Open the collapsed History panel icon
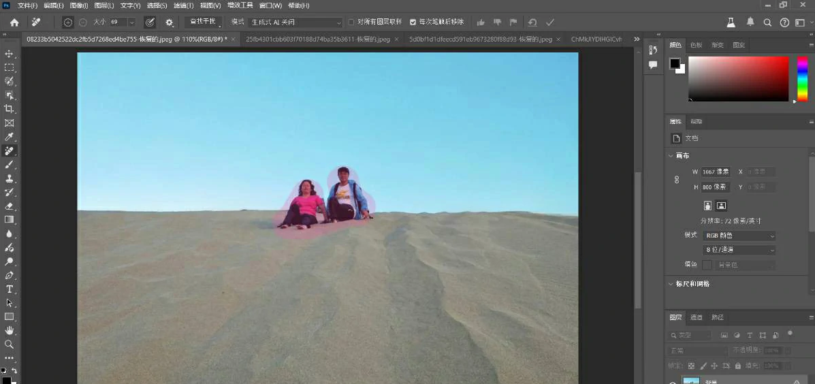815x384 pixels. click(654, 50)
